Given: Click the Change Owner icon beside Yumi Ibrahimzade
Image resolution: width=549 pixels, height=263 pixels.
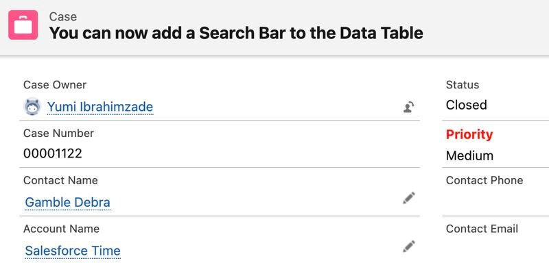Looking at the screenshot, I should click(408, 107).
